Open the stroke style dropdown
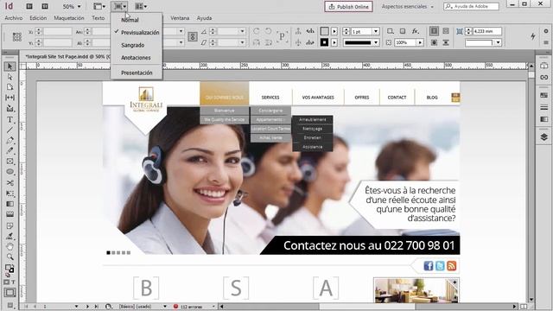The width and height of the screenshot is (553, 311). tap(376, 42)
